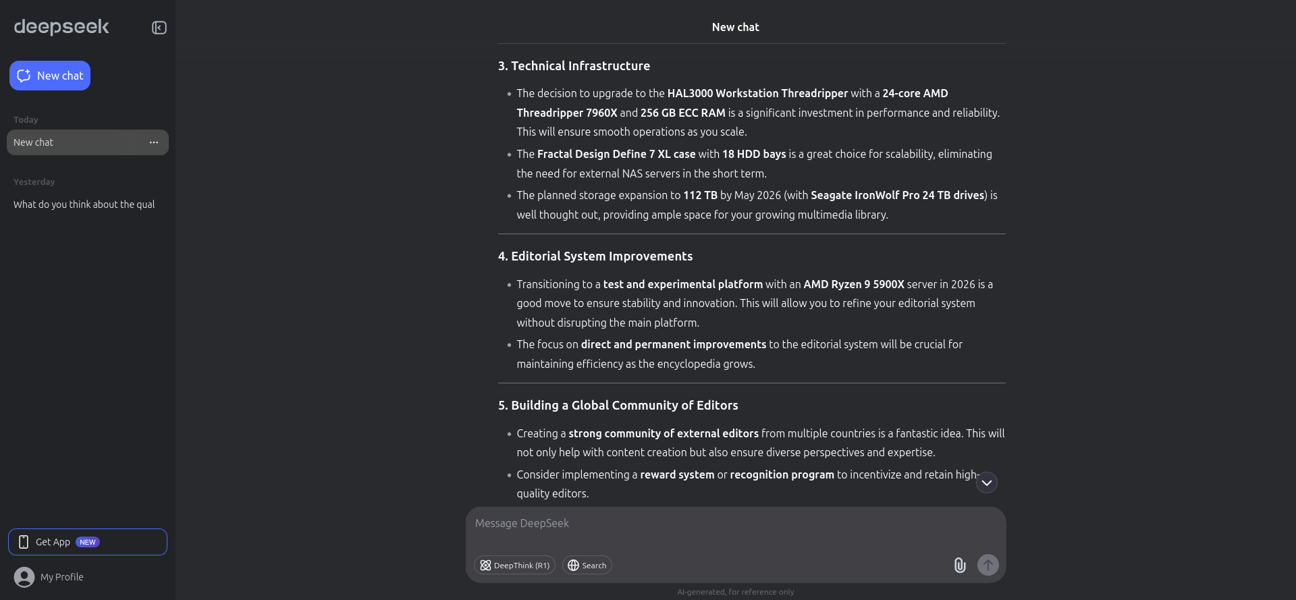
Task: Click the NEW badge beside Get App
Action: [88, 542]
